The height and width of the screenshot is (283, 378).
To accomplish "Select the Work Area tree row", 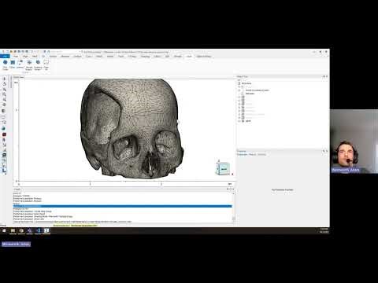I will point(246,83).
